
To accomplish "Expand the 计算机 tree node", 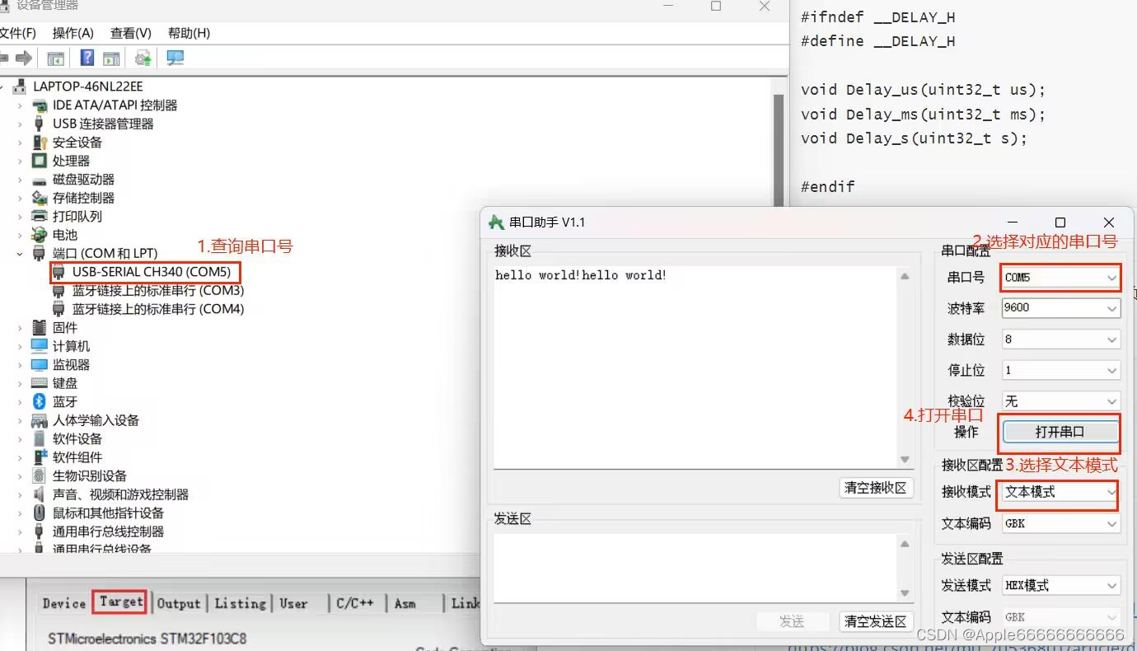I will click(20, 346).
